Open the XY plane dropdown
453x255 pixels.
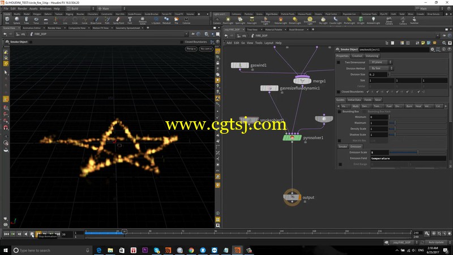click(381, 62)
